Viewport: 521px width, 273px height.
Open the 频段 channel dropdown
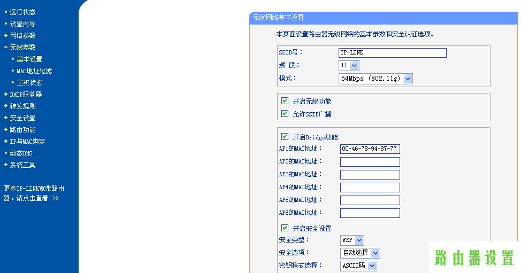click(349, 66)
